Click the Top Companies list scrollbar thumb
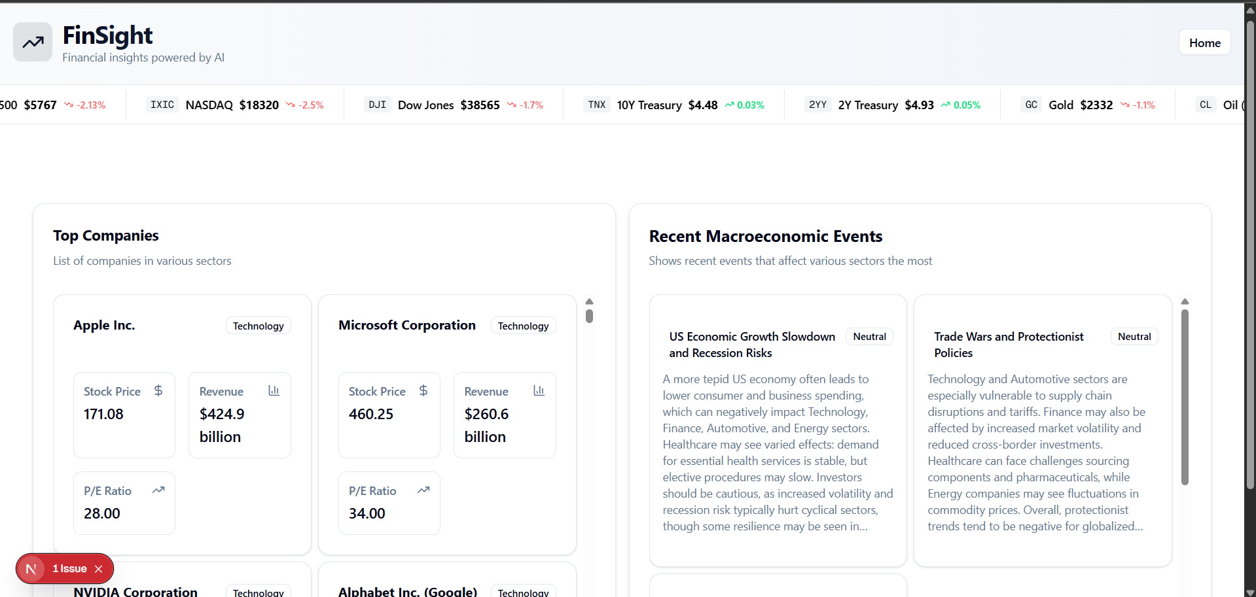The height and width of the screenshot is (597, 1256). point(590,316)
